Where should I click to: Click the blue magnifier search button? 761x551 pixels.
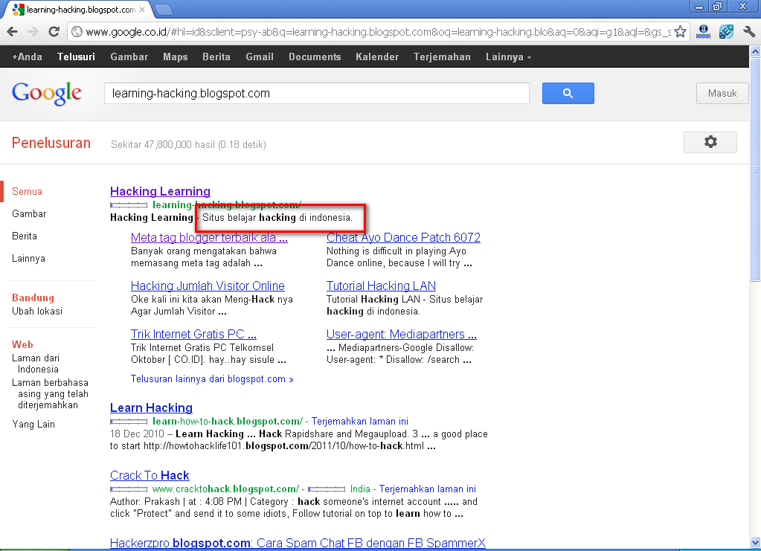point(568,93)
